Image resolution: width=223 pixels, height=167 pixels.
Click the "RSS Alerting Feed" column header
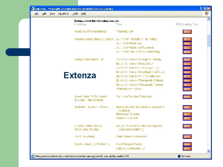pyautogui.click(x=187, y=24)
